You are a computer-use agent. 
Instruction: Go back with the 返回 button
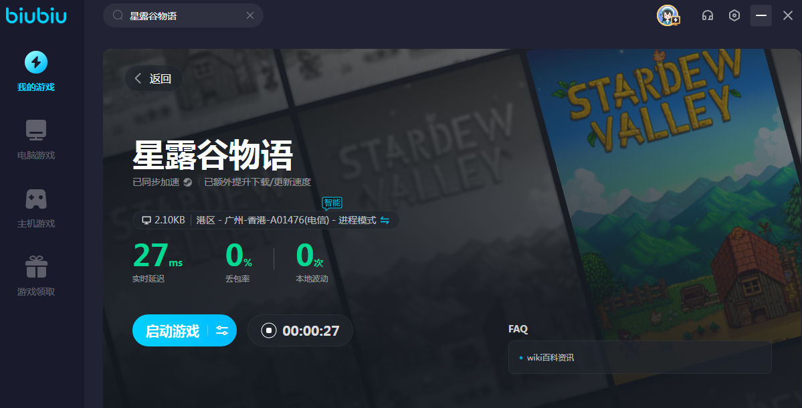[x=154, y=79]
